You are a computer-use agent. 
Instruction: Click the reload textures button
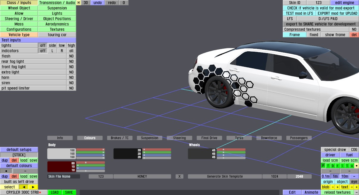pyautogui.click(x=338, y=192)
